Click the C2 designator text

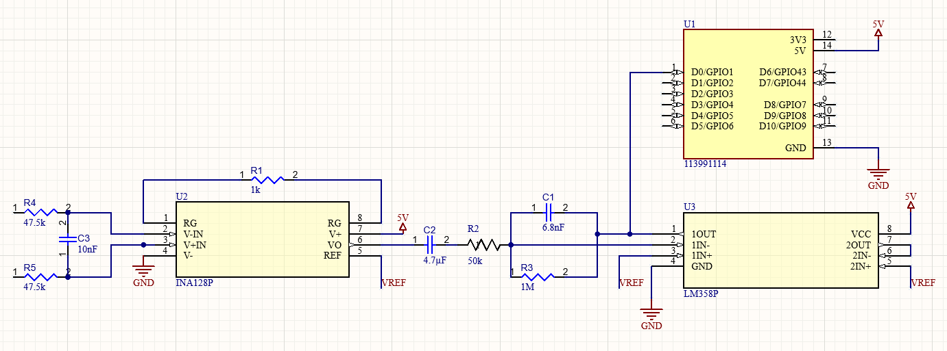click(x=430, y=229)
